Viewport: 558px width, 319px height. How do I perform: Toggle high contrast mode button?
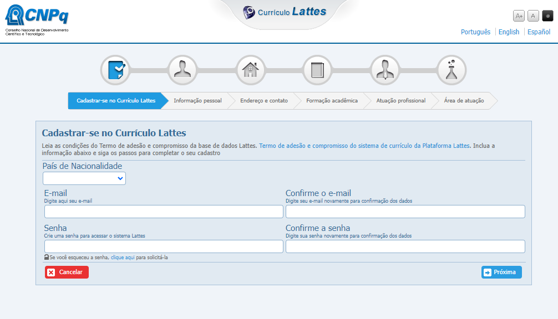(x=547, y=16)
